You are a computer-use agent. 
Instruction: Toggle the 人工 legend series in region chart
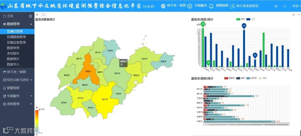251,19
